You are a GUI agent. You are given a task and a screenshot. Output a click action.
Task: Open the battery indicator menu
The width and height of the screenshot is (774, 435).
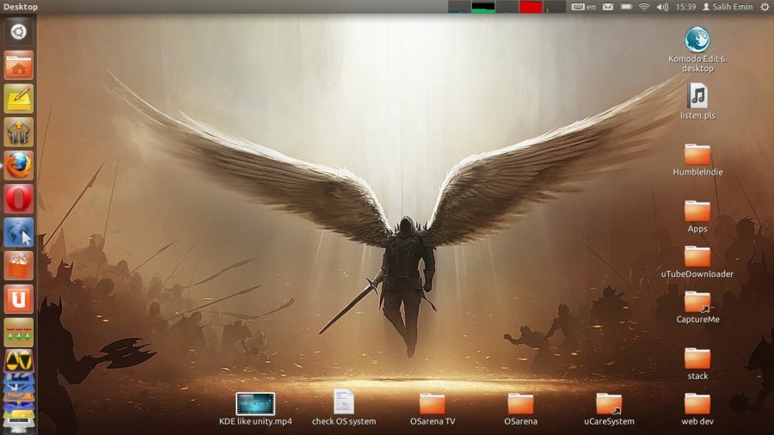pos(626,7)
